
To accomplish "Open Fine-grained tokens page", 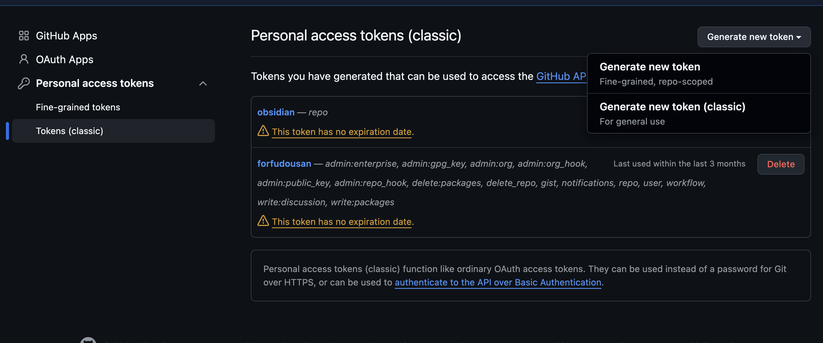I will (78, 107).
